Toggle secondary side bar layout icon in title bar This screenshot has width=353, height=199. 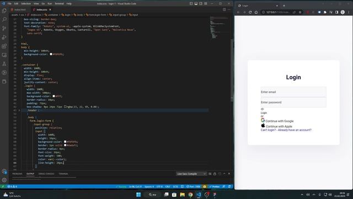point(201,3)
